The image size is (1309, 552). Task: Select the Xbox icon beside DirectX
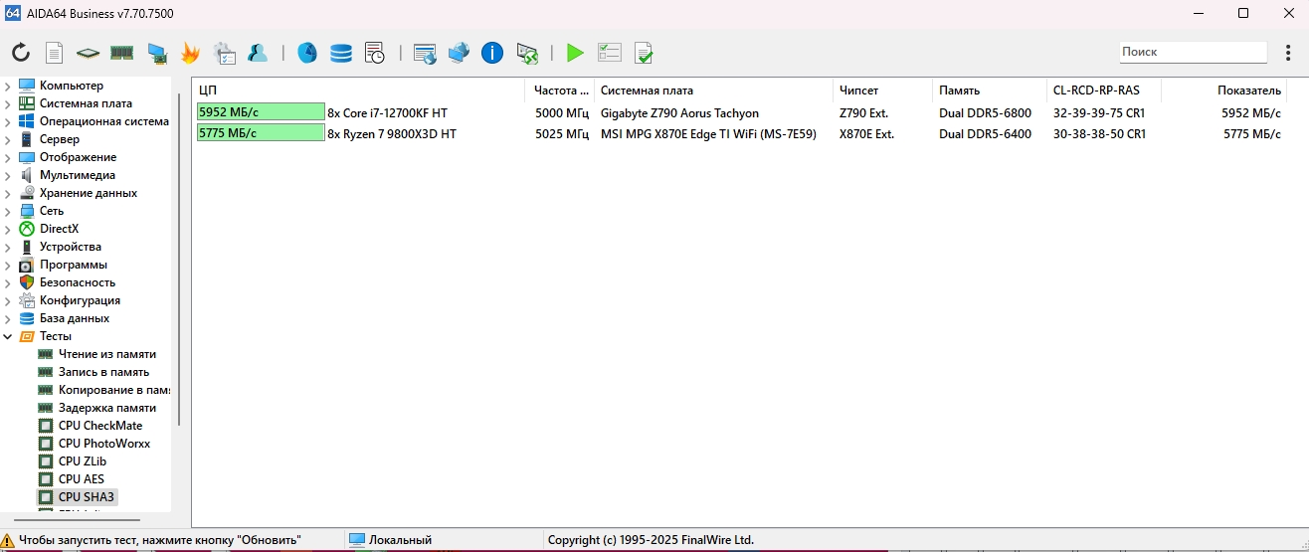click(27, 229)
